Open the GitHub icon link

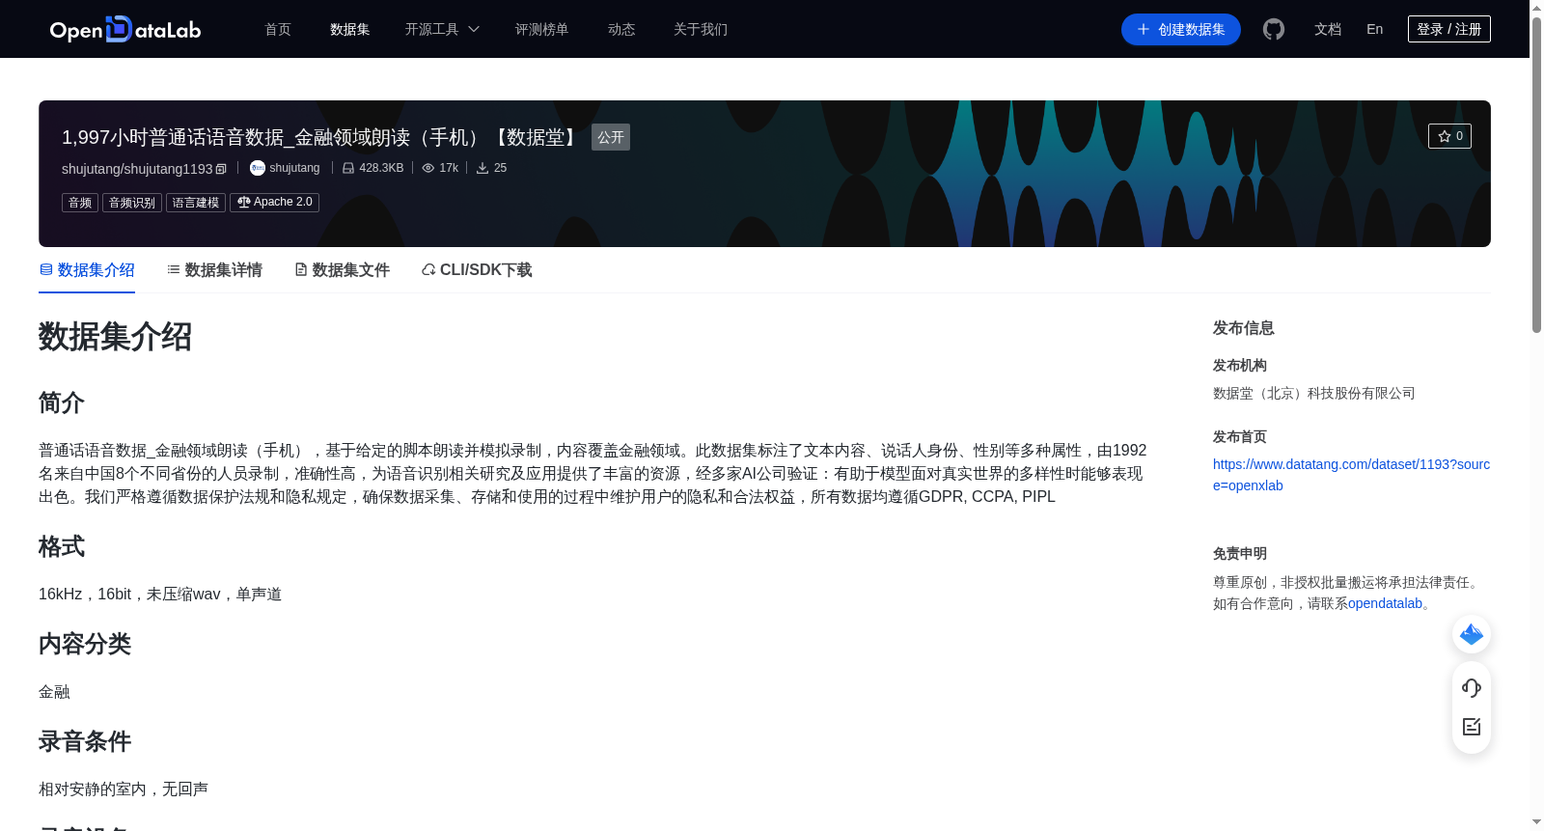(x=1274, y=30)
